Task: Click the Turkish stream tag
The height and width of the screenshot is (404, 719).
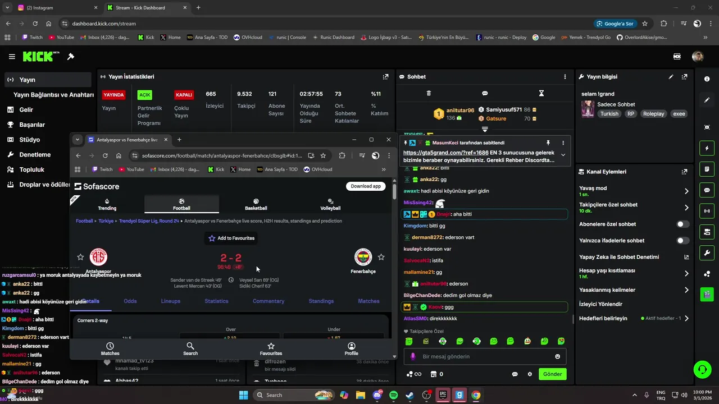Action: (609, 114)
